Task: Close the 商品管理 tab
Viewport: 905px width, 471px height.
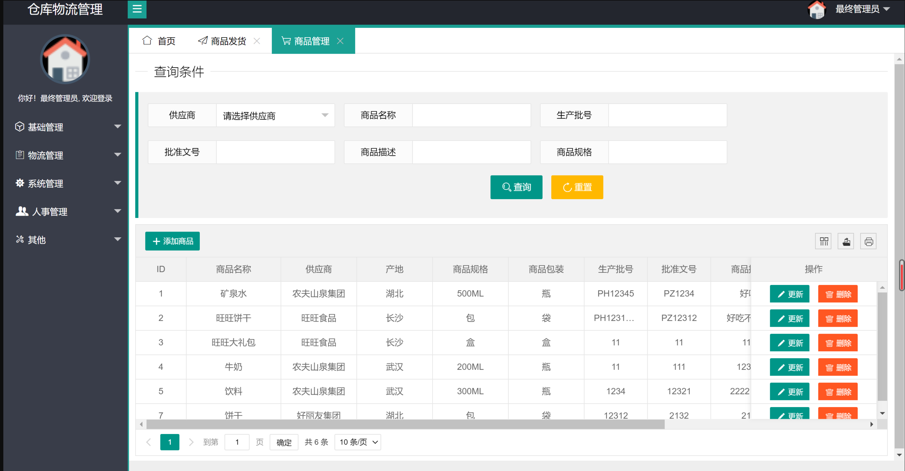Action: (340, 41)
